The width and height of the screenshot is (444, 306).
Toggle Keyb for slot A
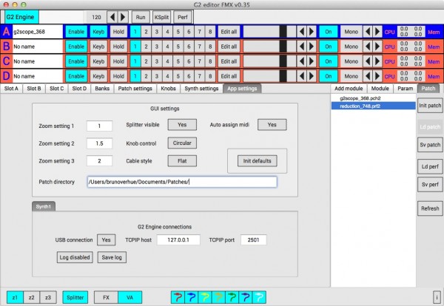tap(98, 32)
